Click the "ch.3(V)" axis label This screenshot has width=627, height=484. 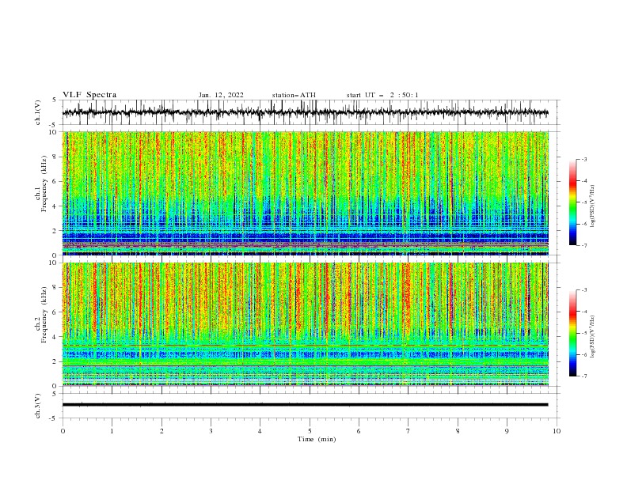tap(38, 406)
